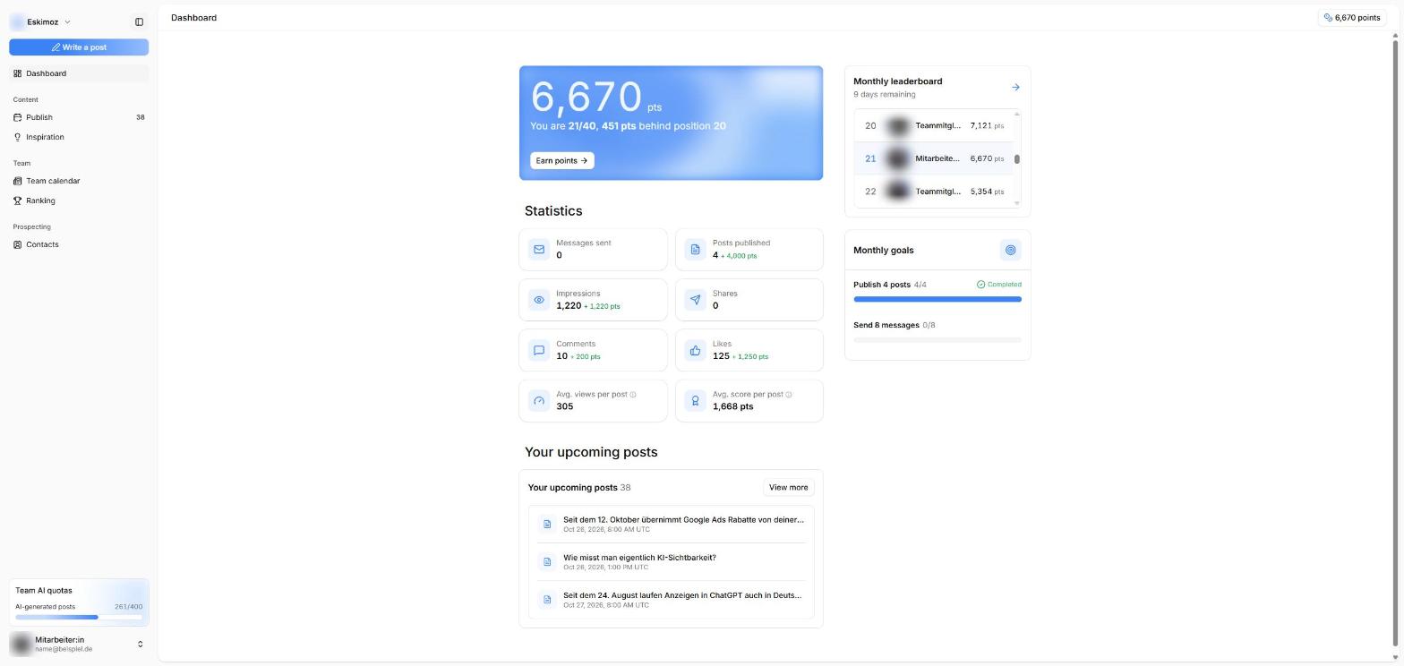Open the Monthly leaderboard arrow

coord(1015,87)
